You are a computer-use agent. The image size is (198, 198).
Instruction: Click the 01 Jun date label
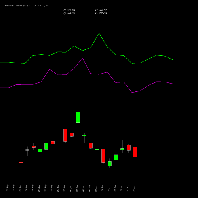[71, 188]
